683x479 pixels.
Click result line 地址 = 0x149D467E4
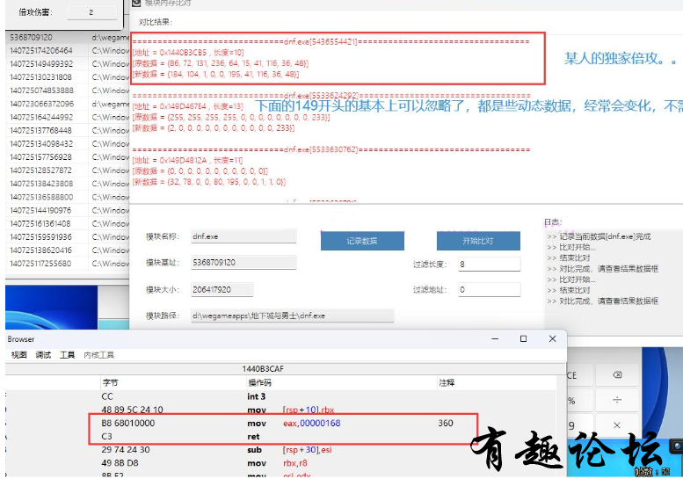click(188, 106)
